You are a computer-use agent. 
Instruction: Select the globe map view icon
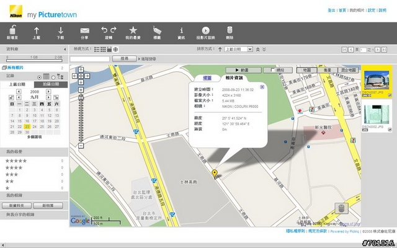[116, 50]
